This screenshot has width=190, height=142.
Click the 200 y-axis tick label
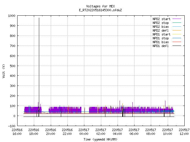tap(12, 96)
